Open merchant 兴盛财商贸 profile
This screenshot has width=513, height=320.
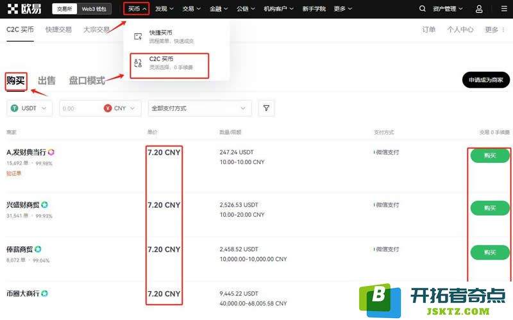click(x=23, y=205)
